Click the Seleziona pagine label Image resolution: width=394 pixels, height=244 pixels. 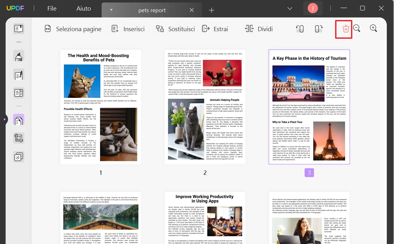point(79,29)
